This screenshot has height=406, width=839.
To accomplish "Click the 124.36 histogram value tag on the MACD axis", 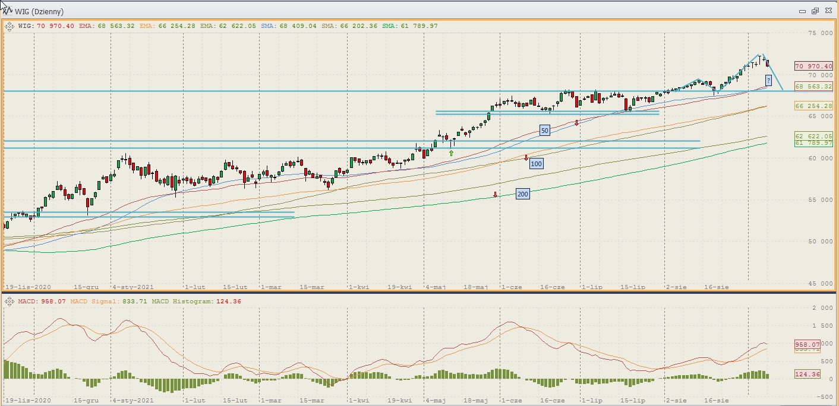I will pos(807,374).
